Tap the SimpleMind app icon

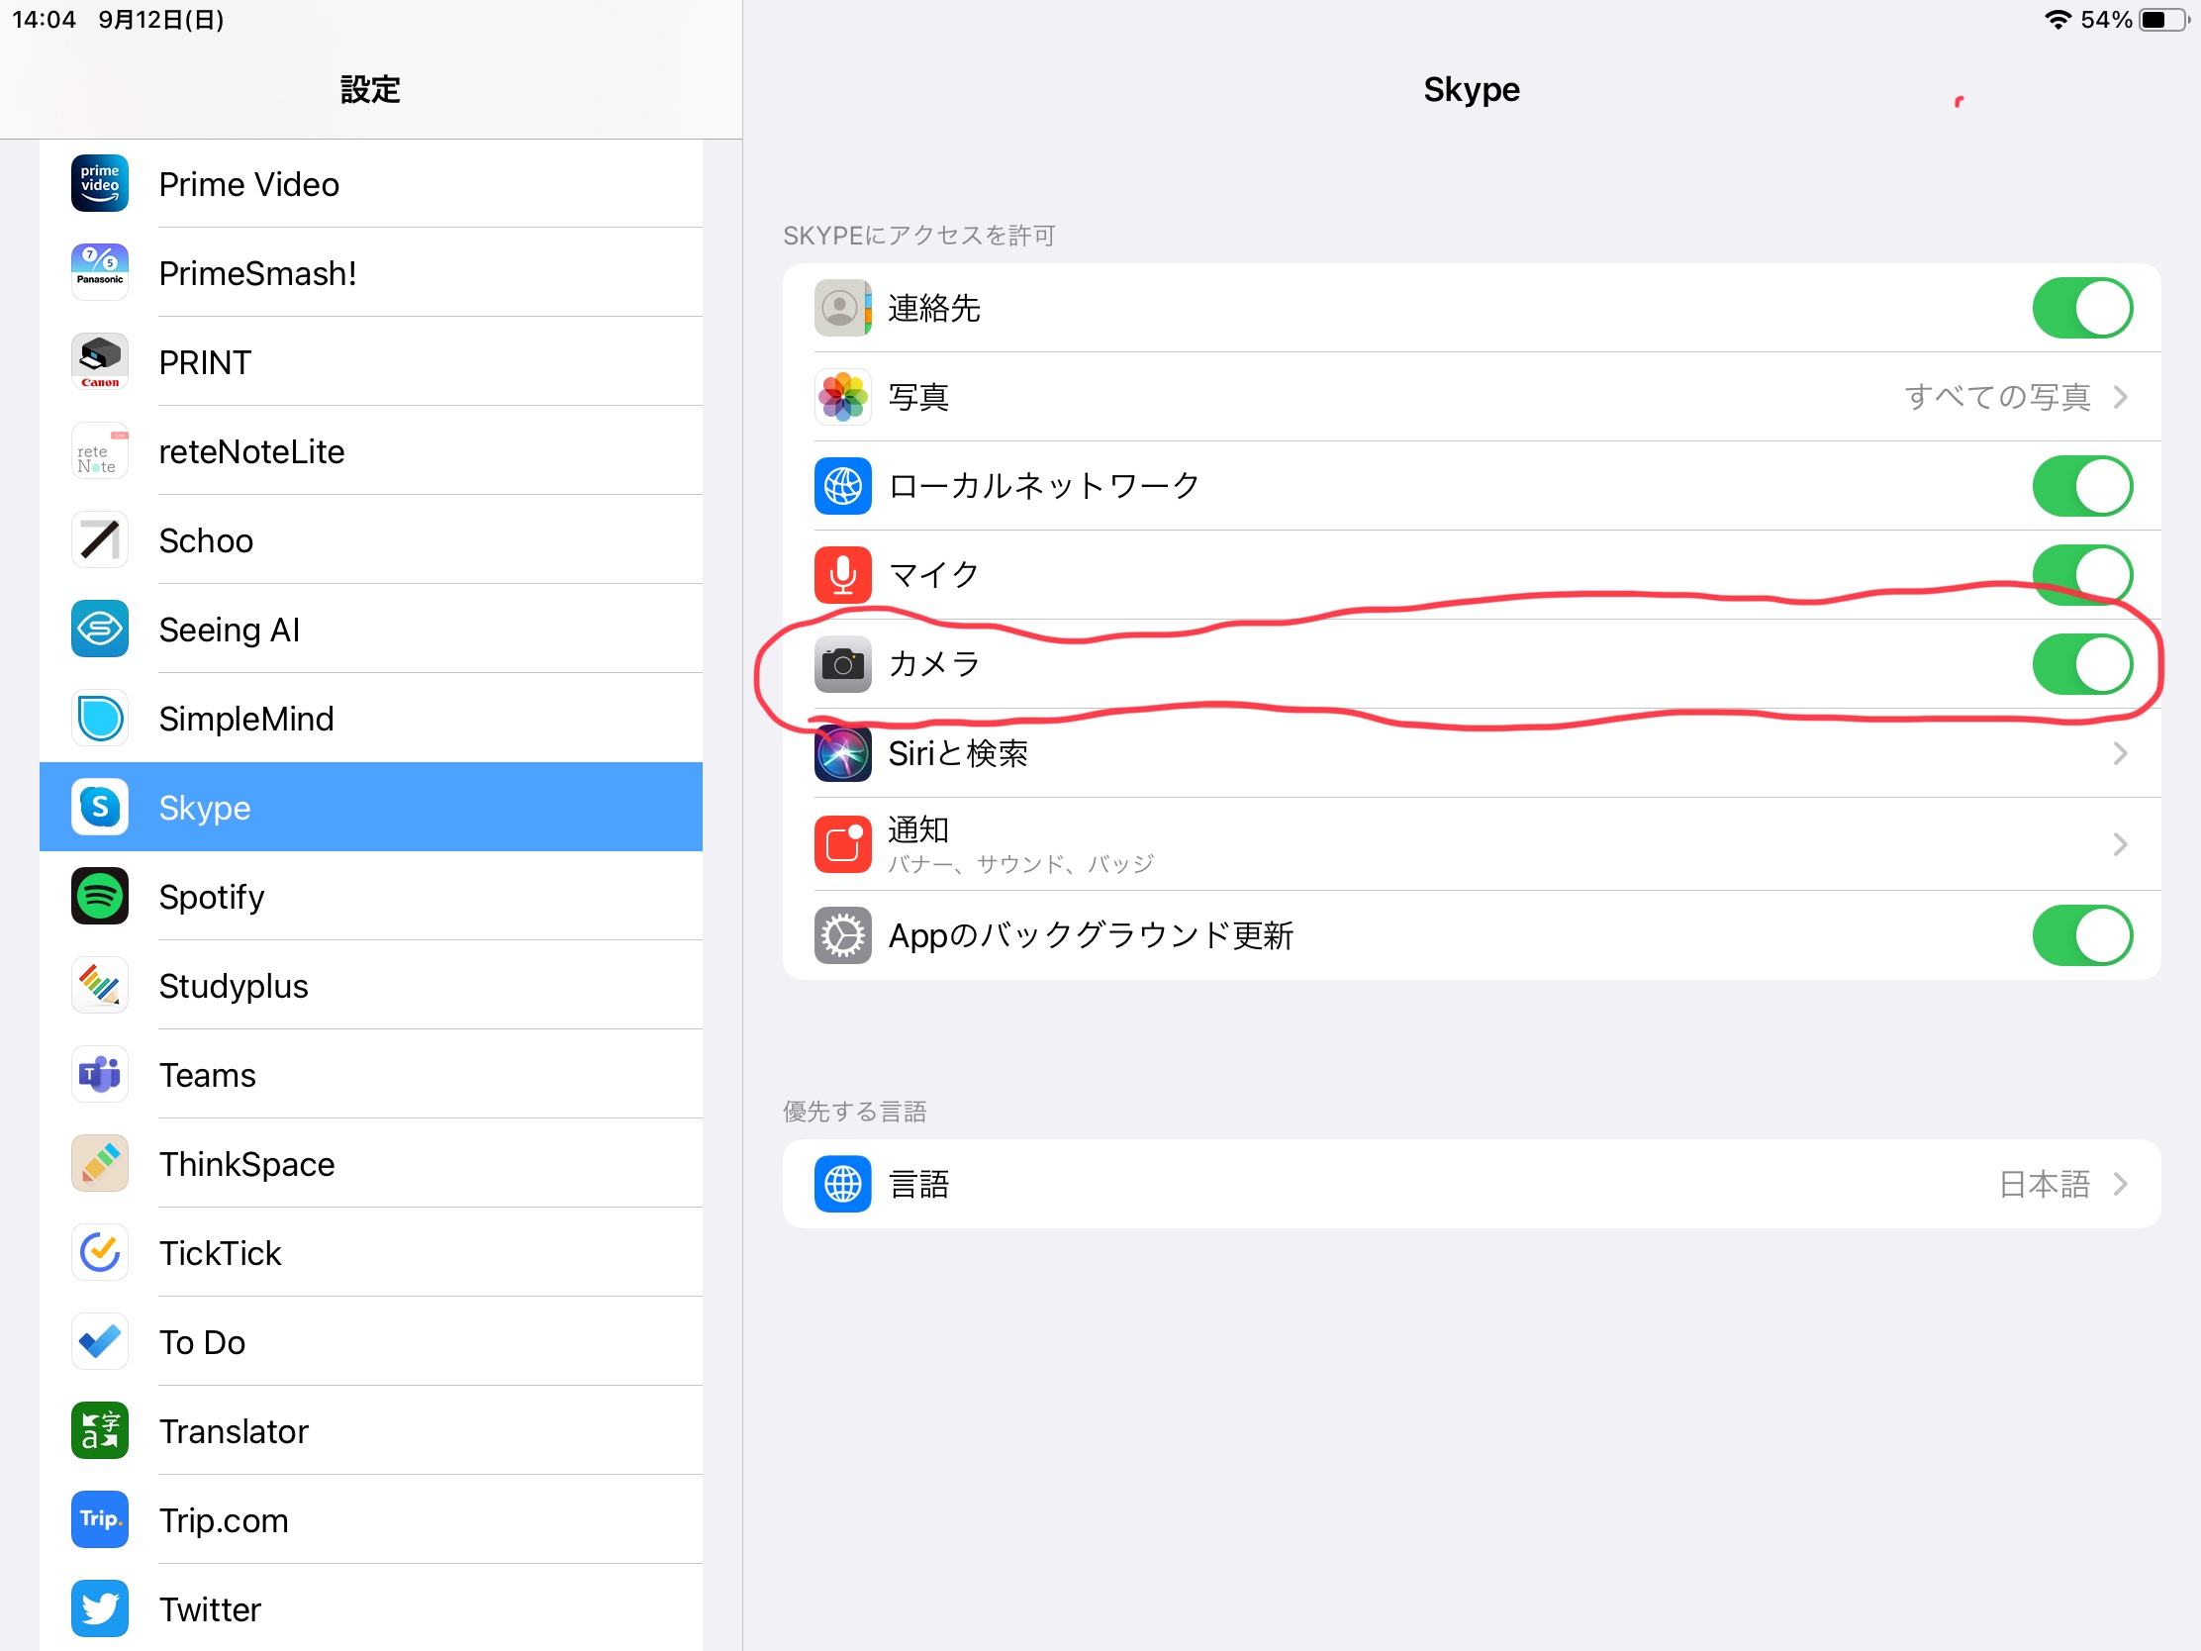pos(100,718)
